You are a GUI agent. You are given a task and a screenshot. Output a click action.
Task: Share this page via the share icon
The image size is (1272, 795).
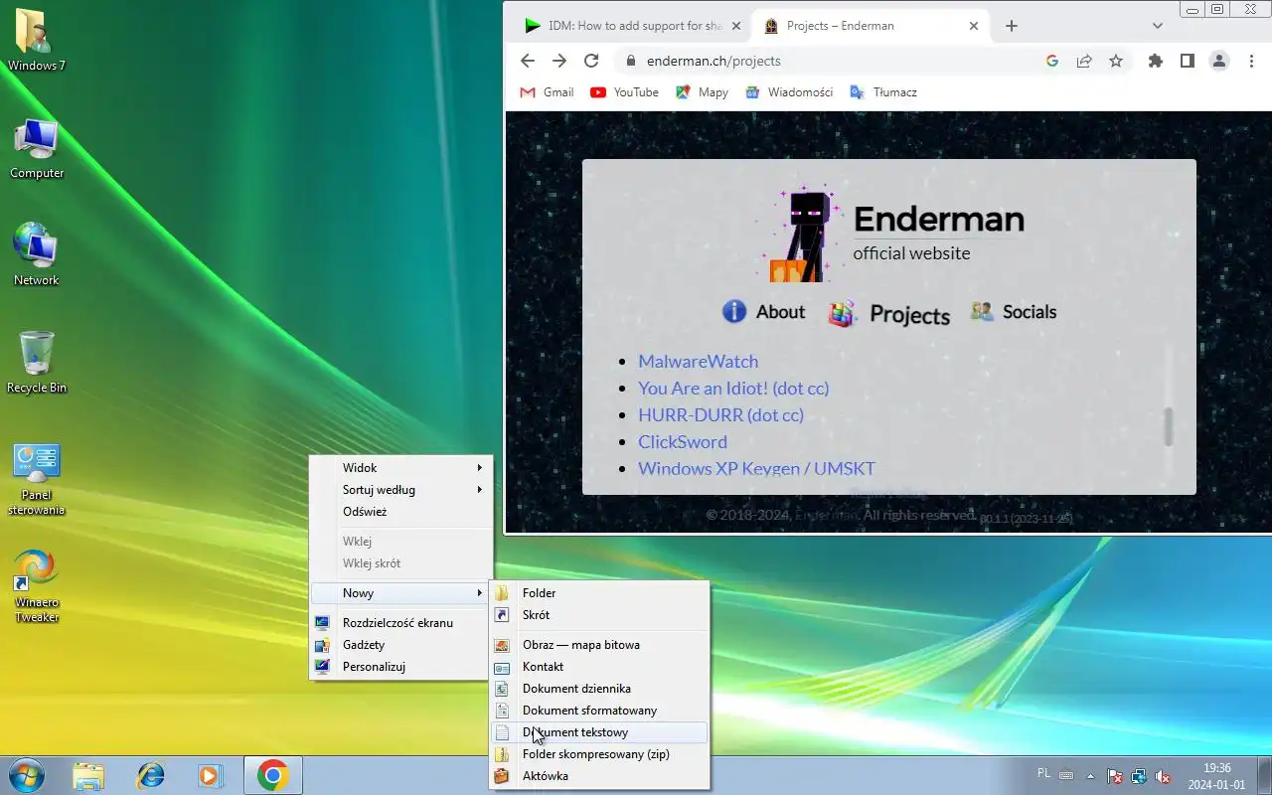(1084, 61)
